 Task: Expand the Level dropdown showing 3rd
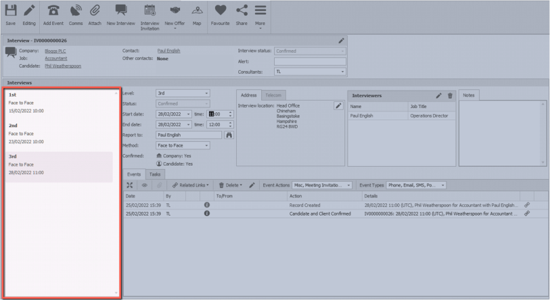[206, 93]
